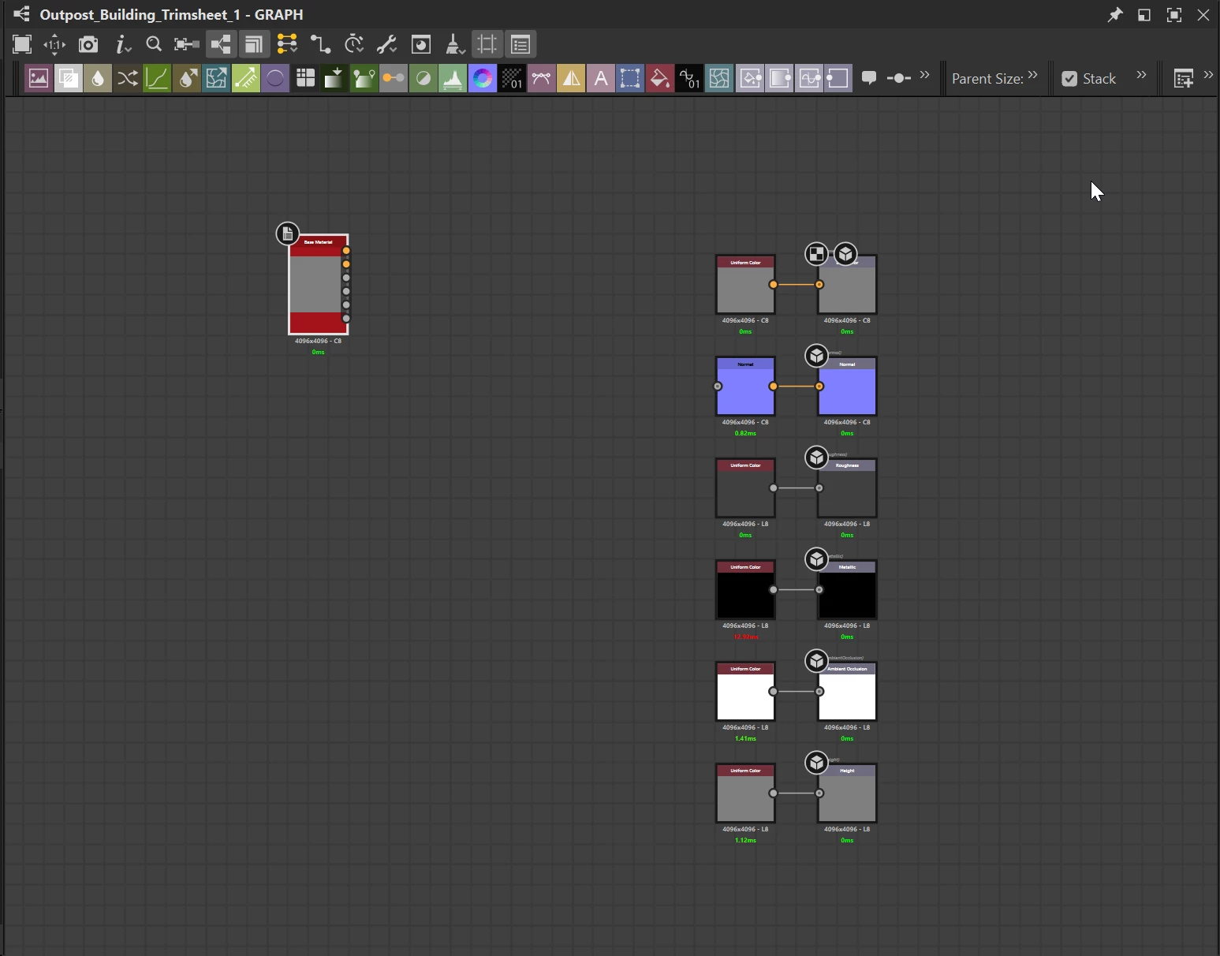Viewport: 1220px width, 956px height.
Task: Add a Blend node from the toolbar
Action: pyautogui.click(x=68, y=78)
